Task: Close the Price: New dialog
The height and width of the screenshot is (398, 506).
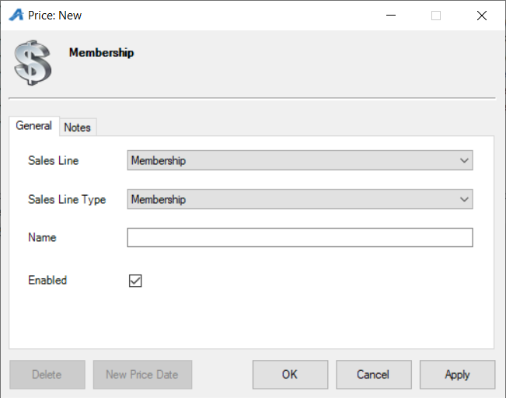Action: coord(482,16)
